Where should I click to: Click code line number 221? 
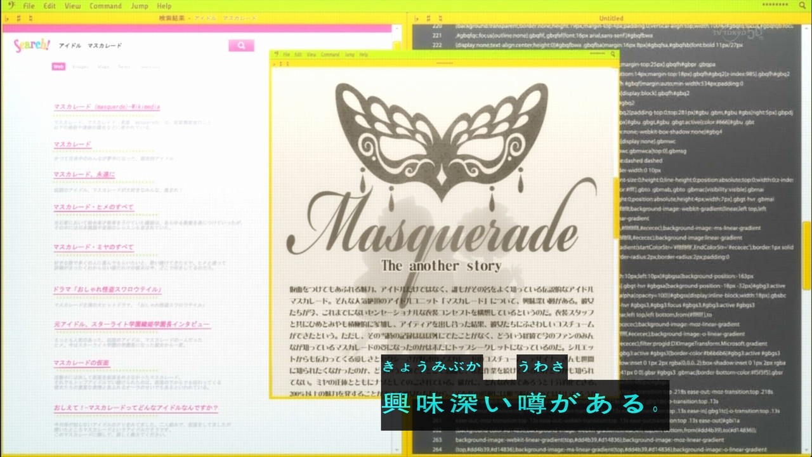(436, 36)
